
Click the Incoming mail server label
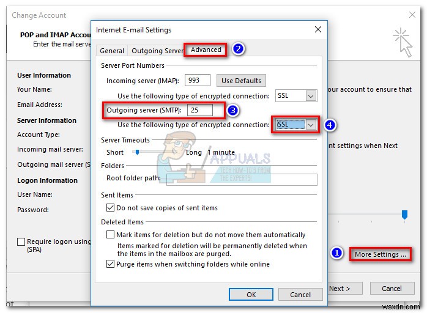point(50,149)
